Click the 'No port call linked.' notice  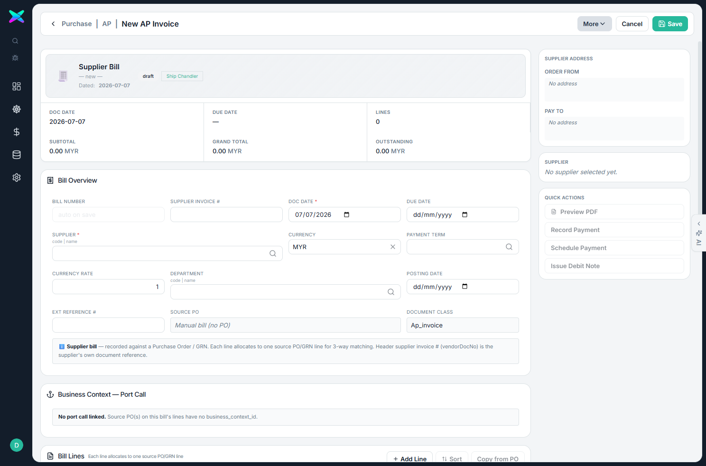pyautogui.click(x=286, y=417)
